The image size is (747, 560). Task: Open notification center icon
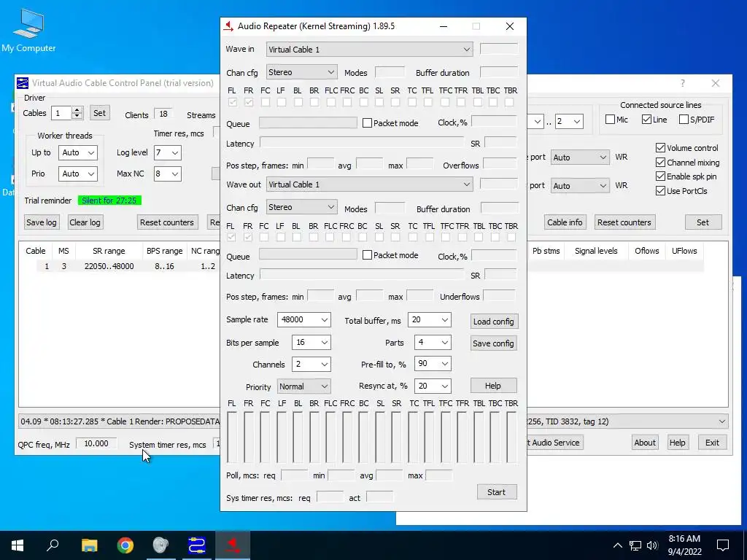point(723,545)
